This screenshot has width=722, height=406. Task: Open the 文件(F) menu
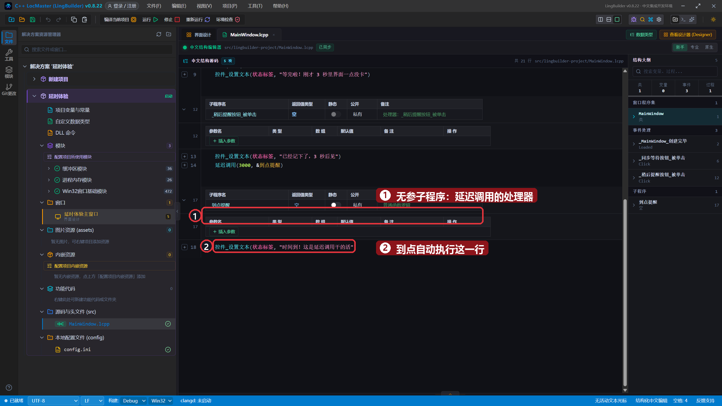(154, 6)
